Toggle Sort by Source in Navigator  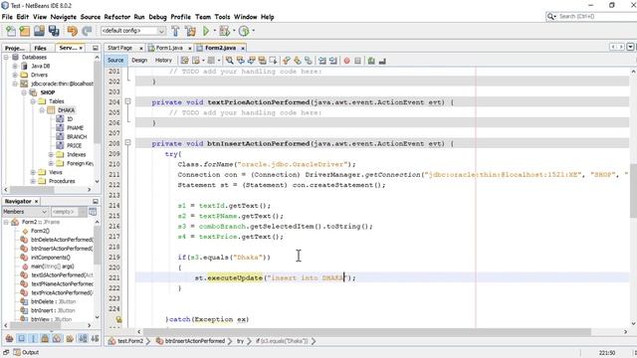coord(96,338)
